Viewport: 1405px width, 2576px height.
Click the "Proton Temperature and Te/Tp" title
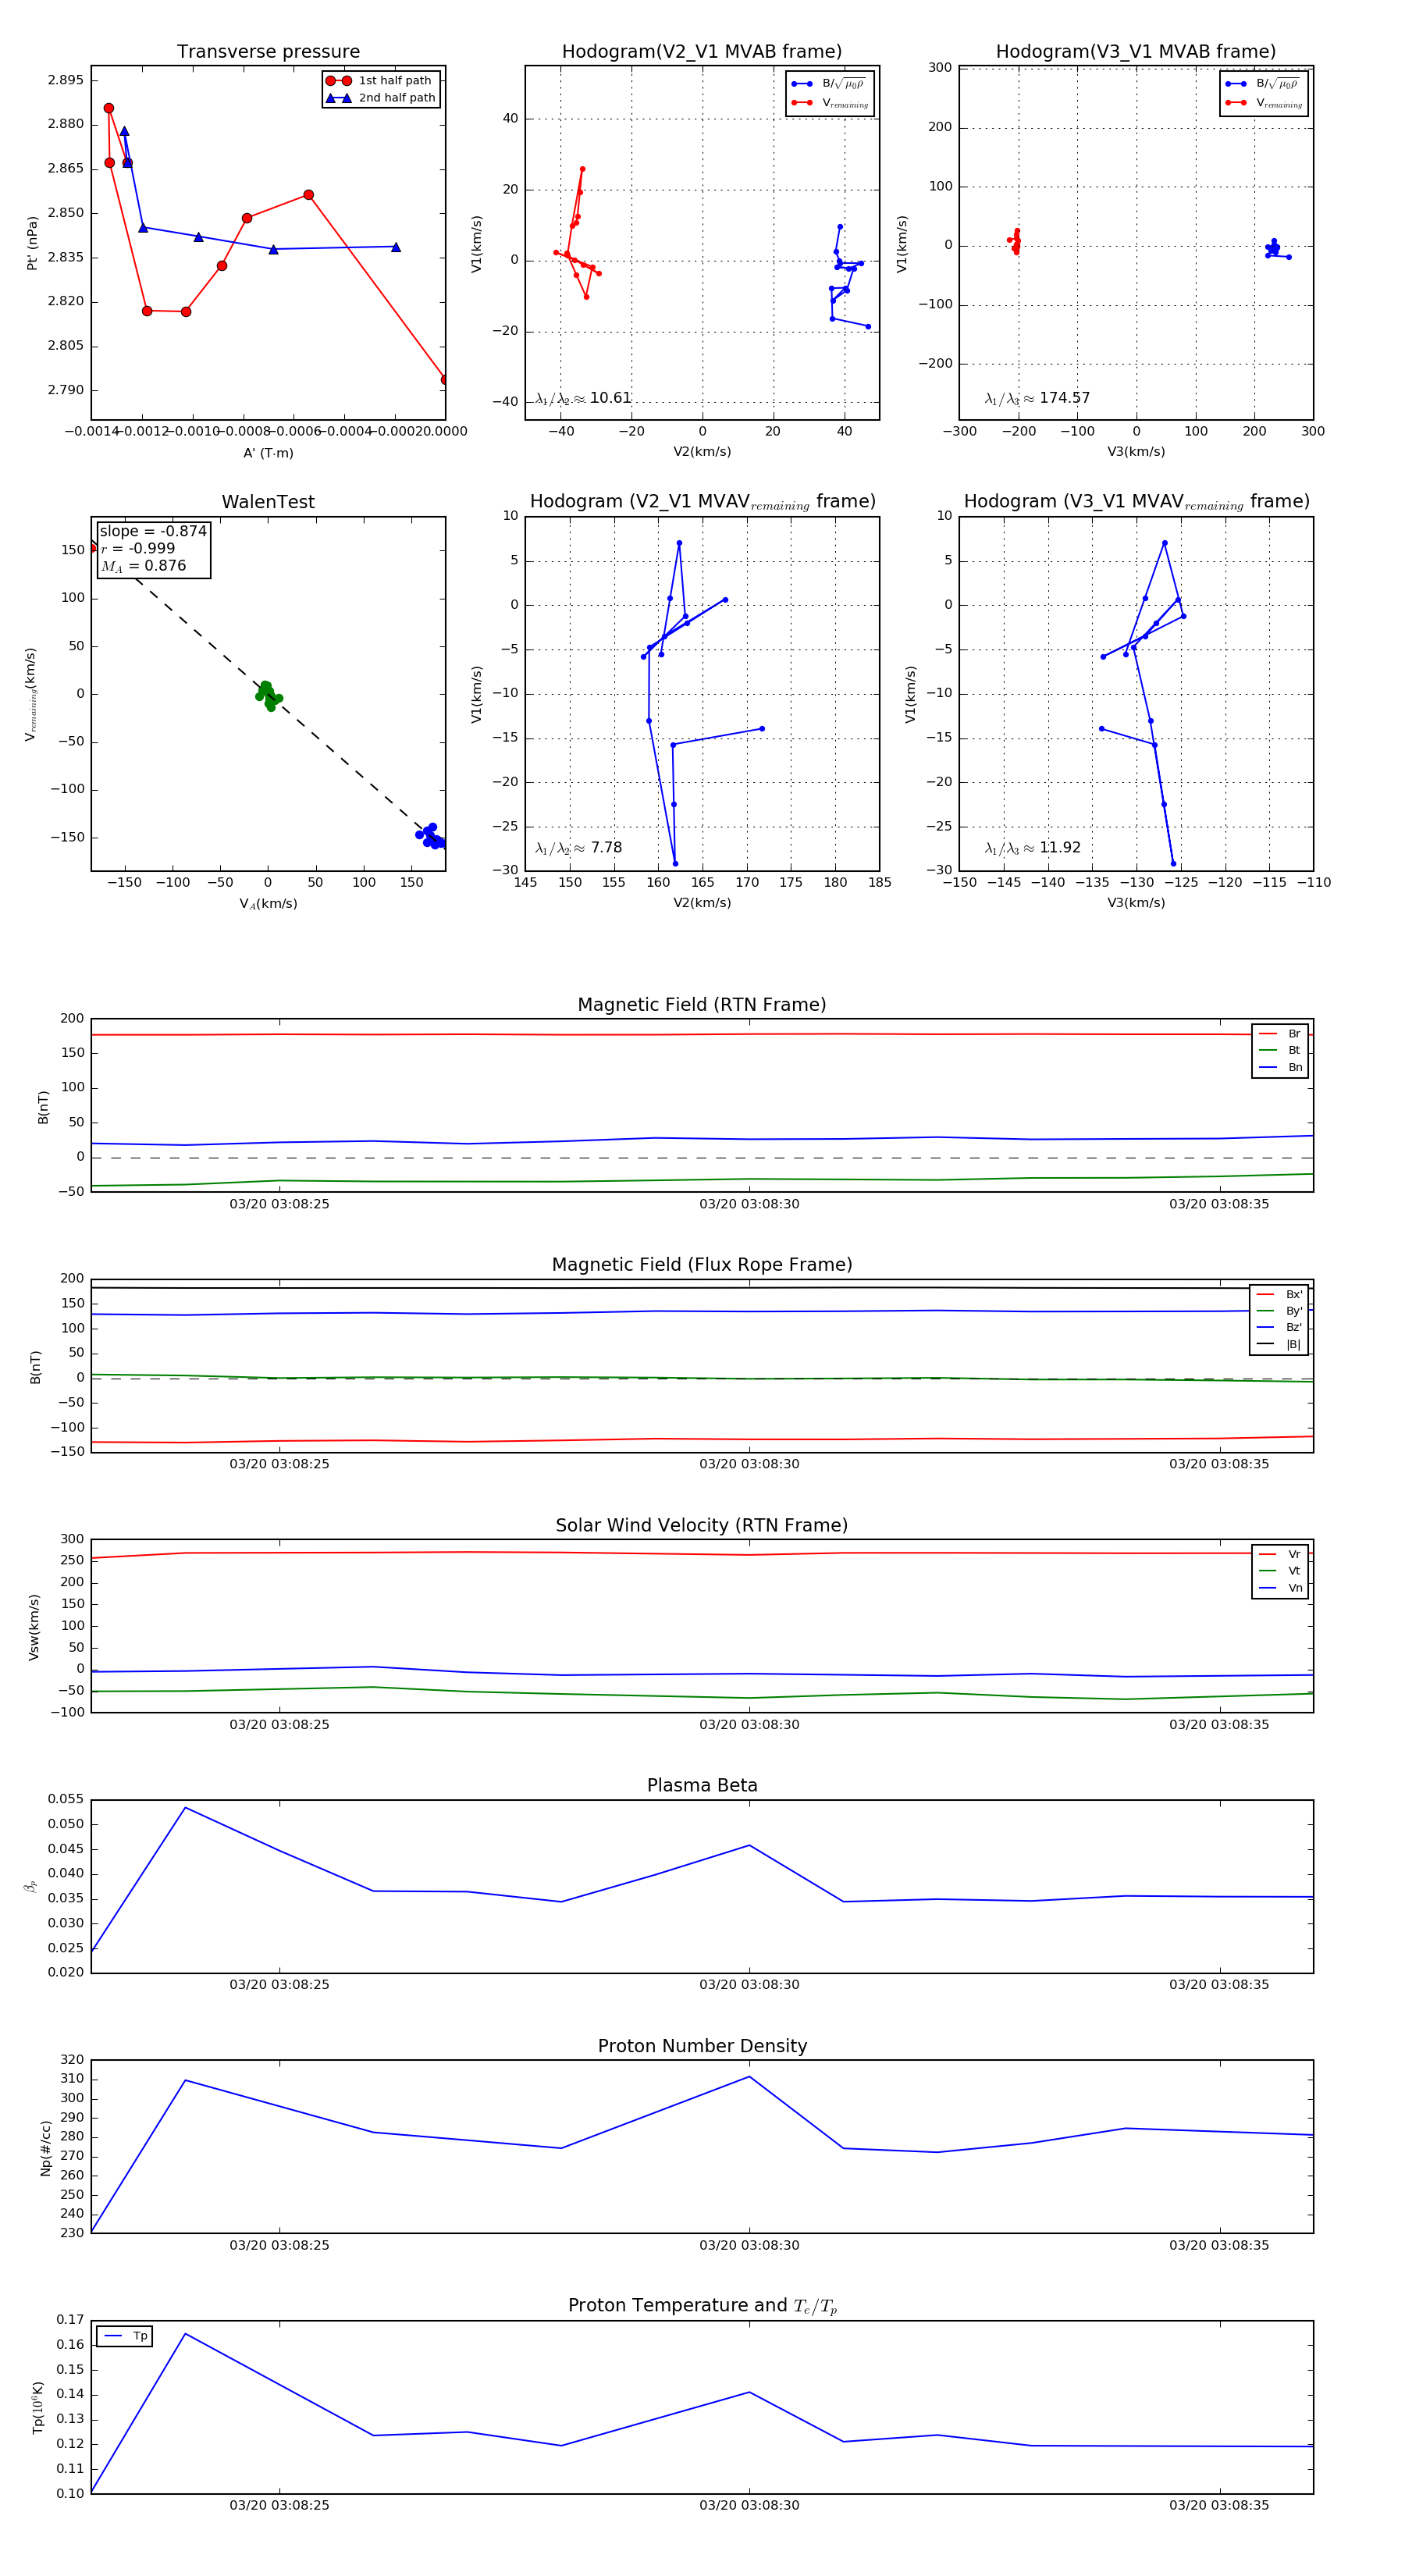pyautogui.click(x=702, y=2306)
